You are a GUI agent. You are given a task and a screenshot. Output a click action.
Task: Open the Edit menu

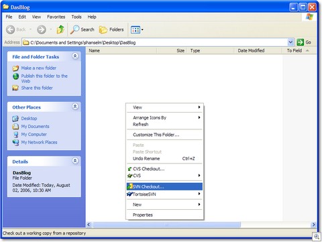pyautogui.click(x=22, y=17)
